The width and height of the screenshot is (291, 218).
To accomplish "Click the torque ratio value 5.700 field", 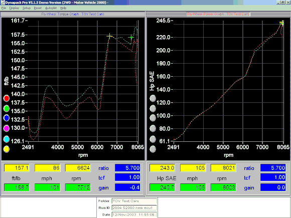I will (x=127, y=168).
